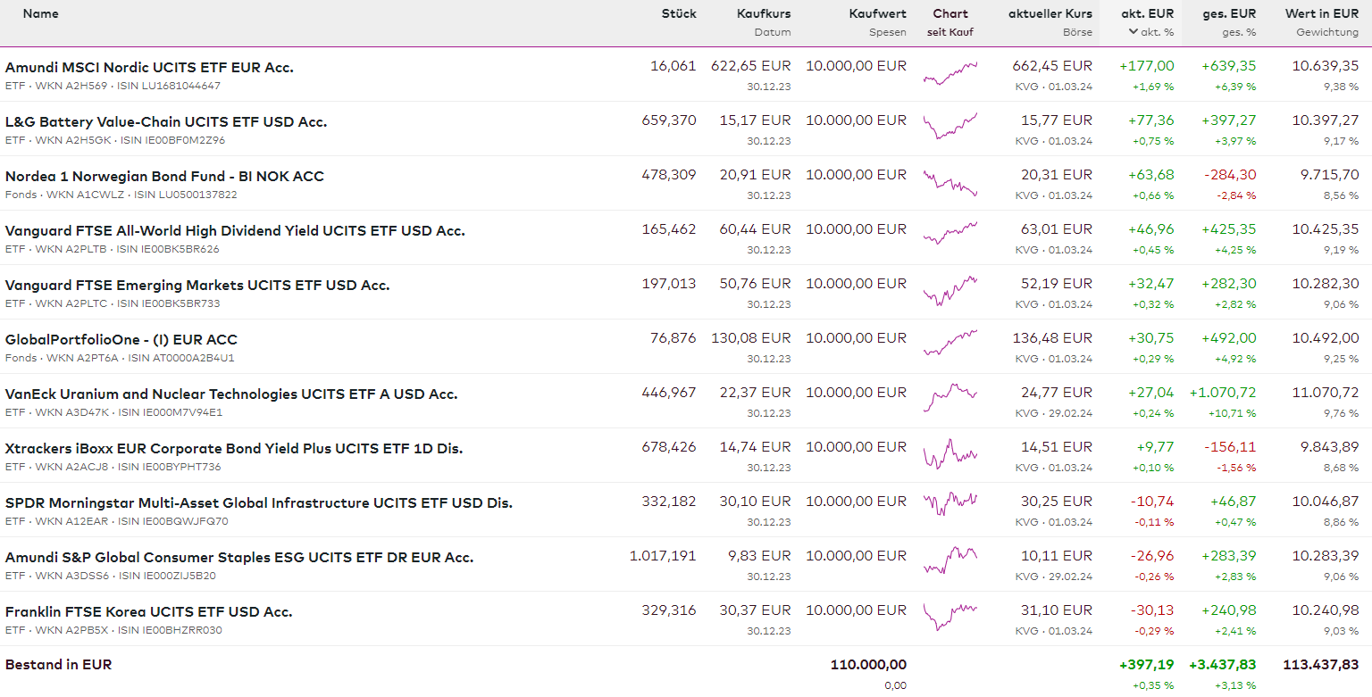The width and height of the screenshot is (1372, 697).
Task: Sort by the Kaufwert column header
Action: pyautogui.click(x=878, y=13)
